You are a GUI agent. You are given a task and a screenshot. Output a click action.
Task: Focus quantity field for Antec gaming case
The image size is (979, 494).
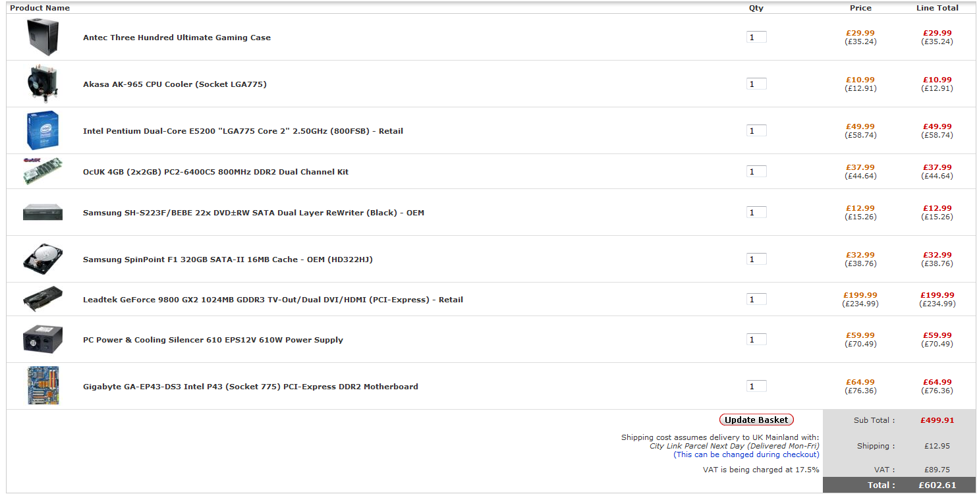tap(756, 38)
